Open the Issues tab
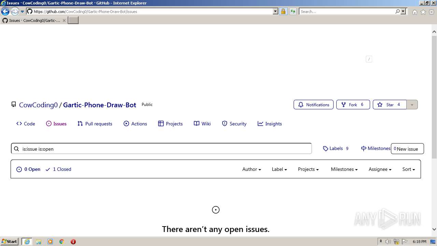 click(56, 124)
